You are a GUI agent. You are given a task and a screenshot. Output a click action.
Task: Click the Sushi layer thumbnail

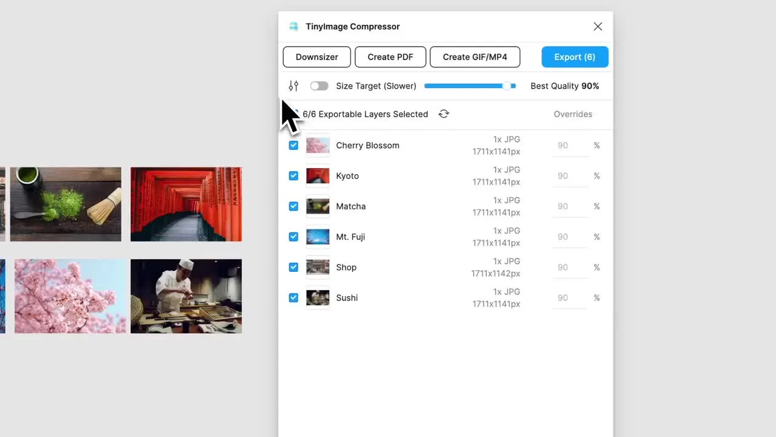[318, 298]
